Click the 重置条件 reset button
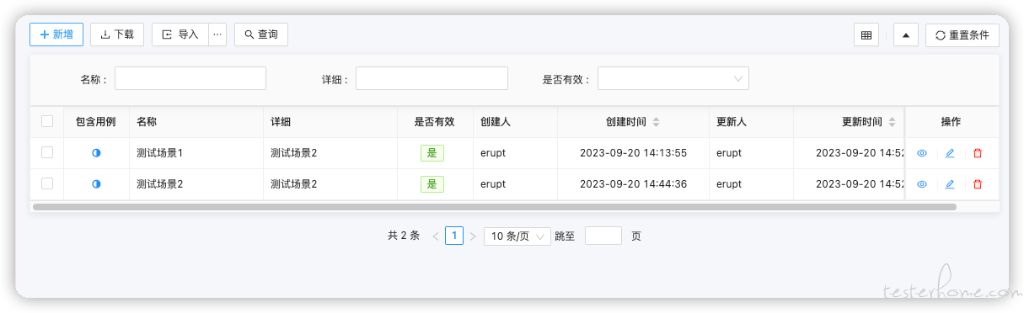1024x313 pixels. click(962, 35)
